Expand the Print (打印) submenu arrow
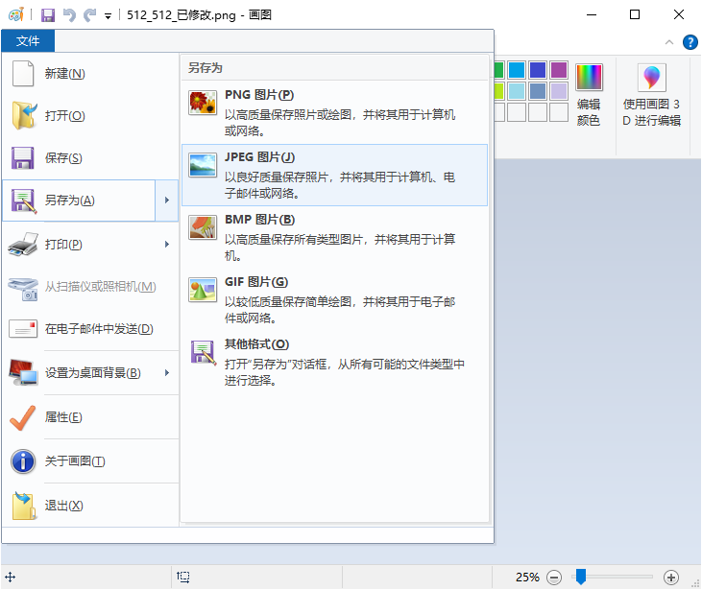This screenshot has height=590, width=702. coord(167,245)
